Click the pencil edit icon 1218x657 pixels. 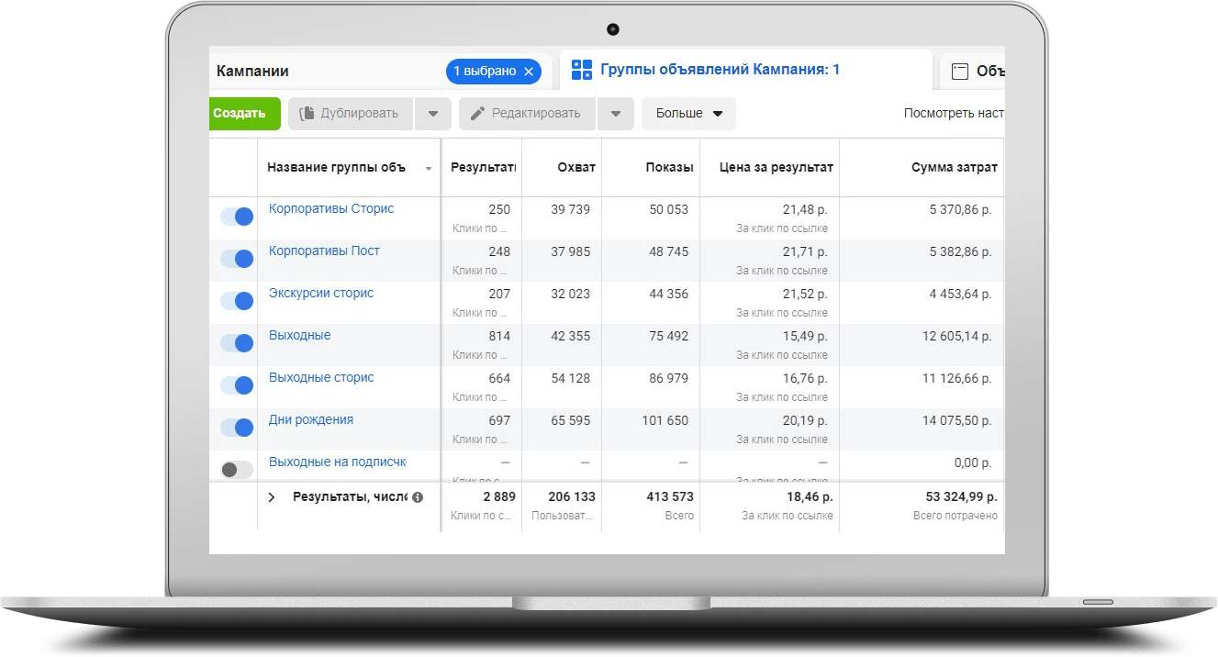pyautogui.click(x=477, y=114)
